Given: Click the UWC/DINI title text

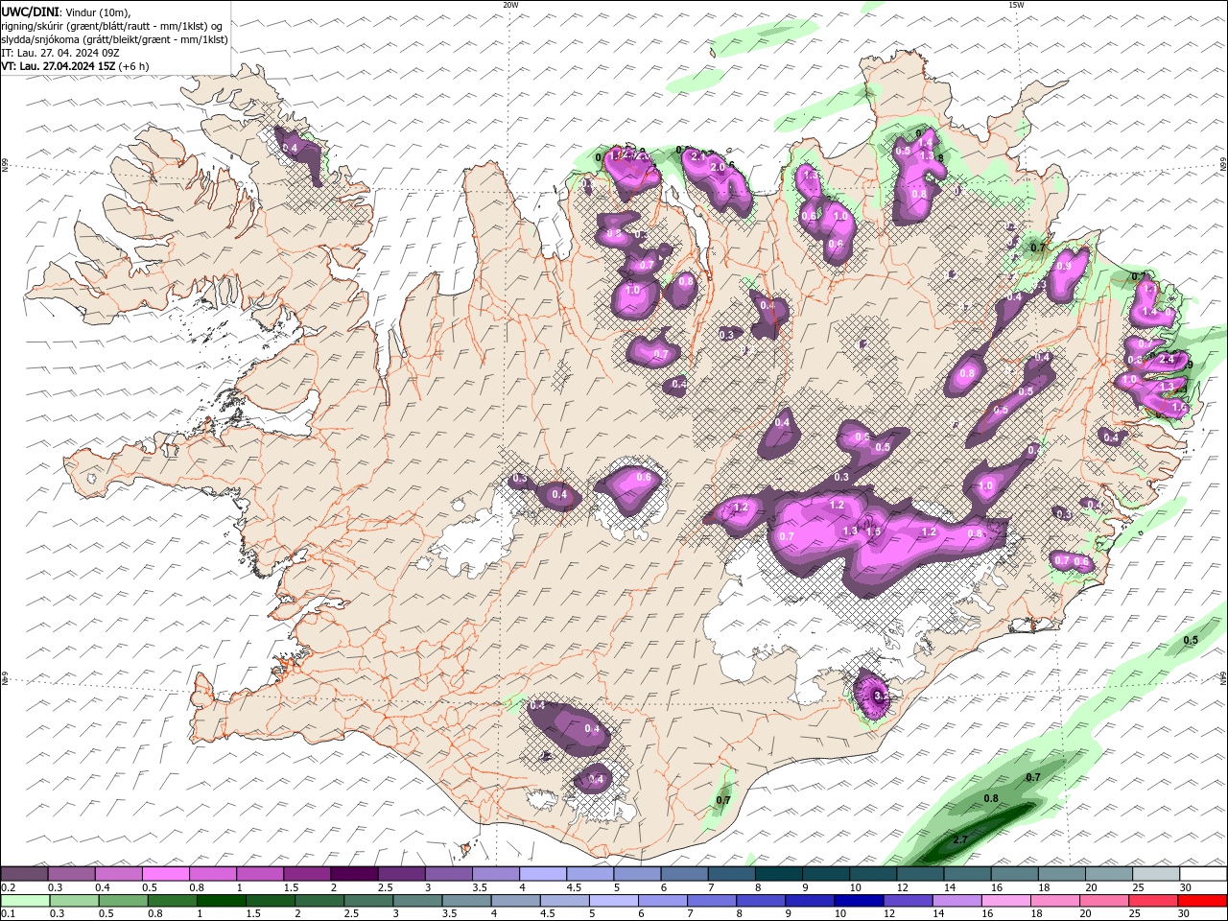Looking at the screenshot, I should pyautogui.click(x=30, y=12).
